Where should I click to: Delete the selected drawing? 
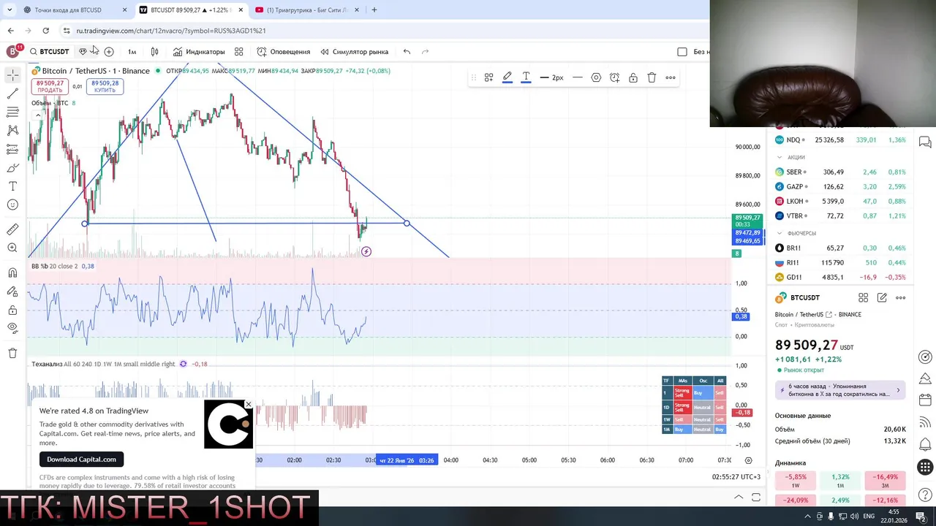[x=652, y=77]
